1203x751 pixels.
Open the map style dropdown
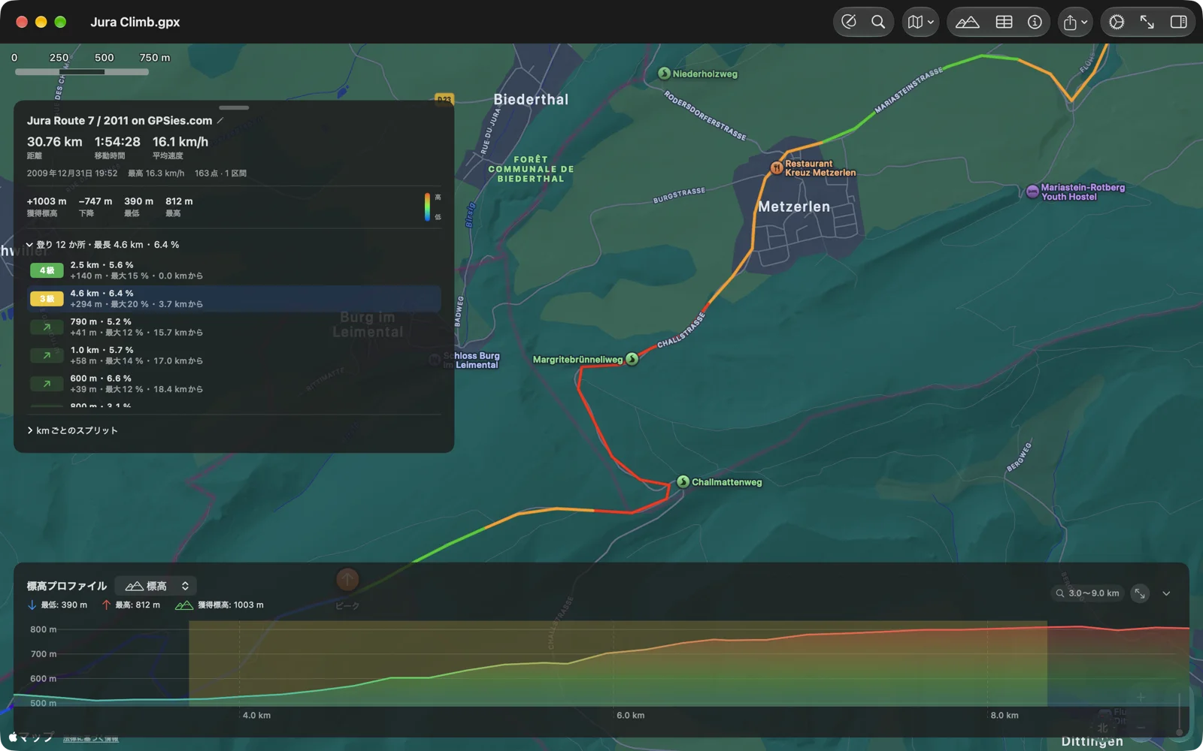pyautogui.click(x=920, y=22)
